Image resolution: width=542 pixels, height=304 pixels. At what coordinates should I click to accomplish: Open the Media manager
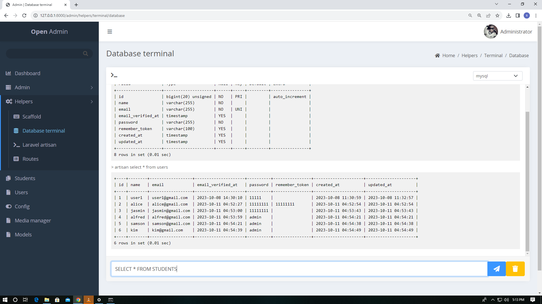pyautogui.click(x=33, y=220)
